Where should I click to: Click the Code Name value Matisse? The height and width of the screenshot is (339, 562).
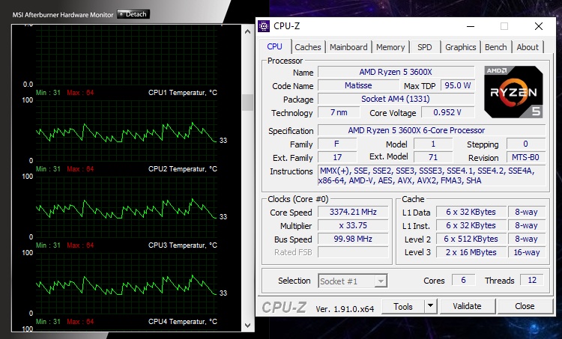pos(358,85)
